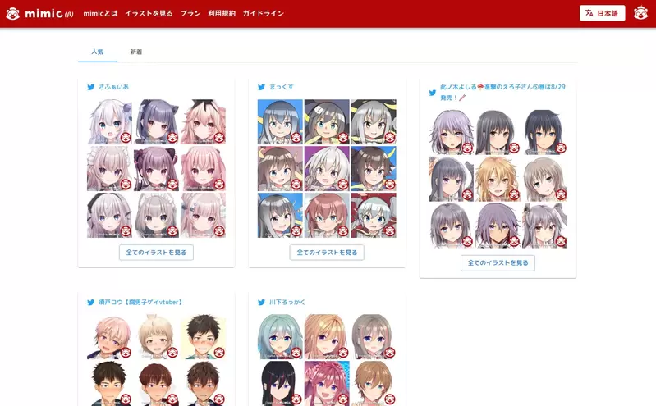
Task: Click the Twitter icon next to 此ノ木よしる
Action: pyautogui.click(x=433, y=92)
